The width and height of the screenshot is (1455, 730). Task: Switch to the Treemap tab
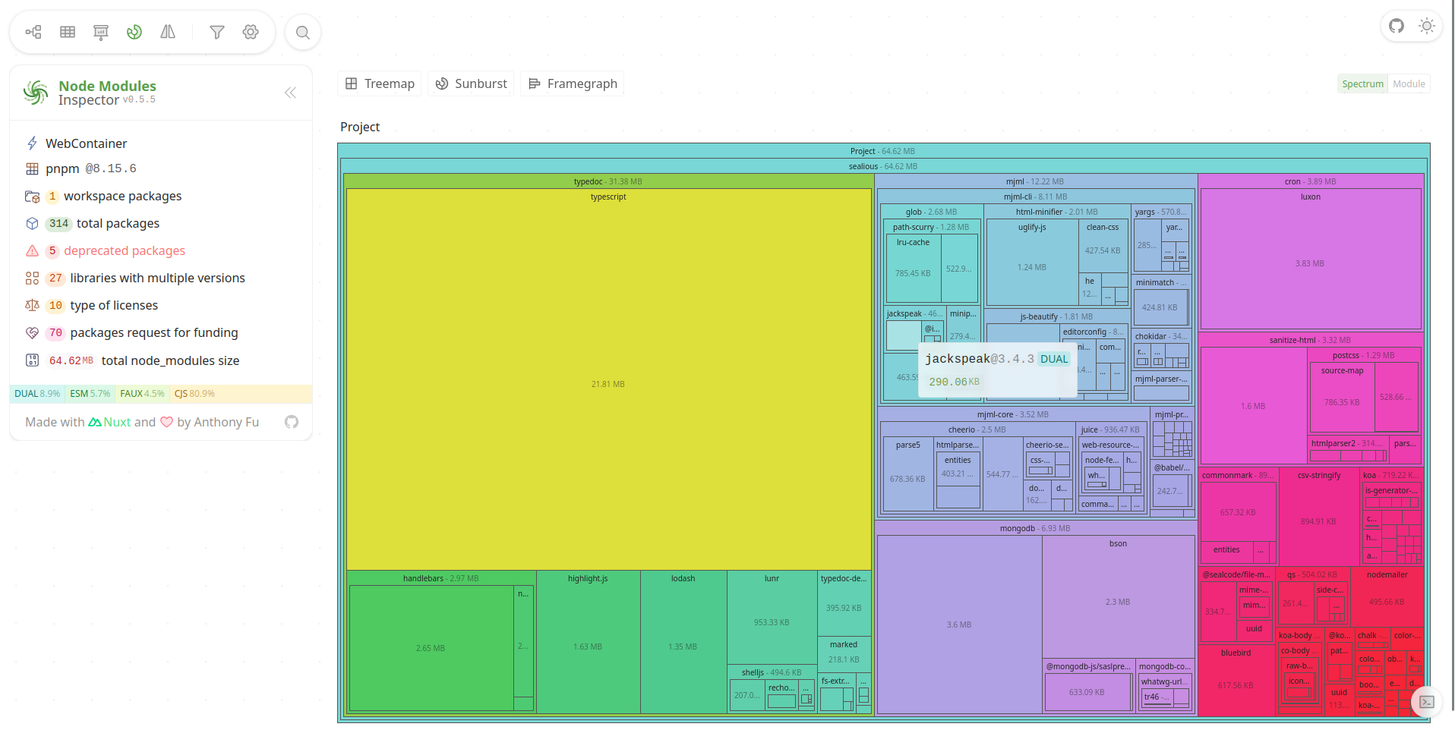click(380, 83)
